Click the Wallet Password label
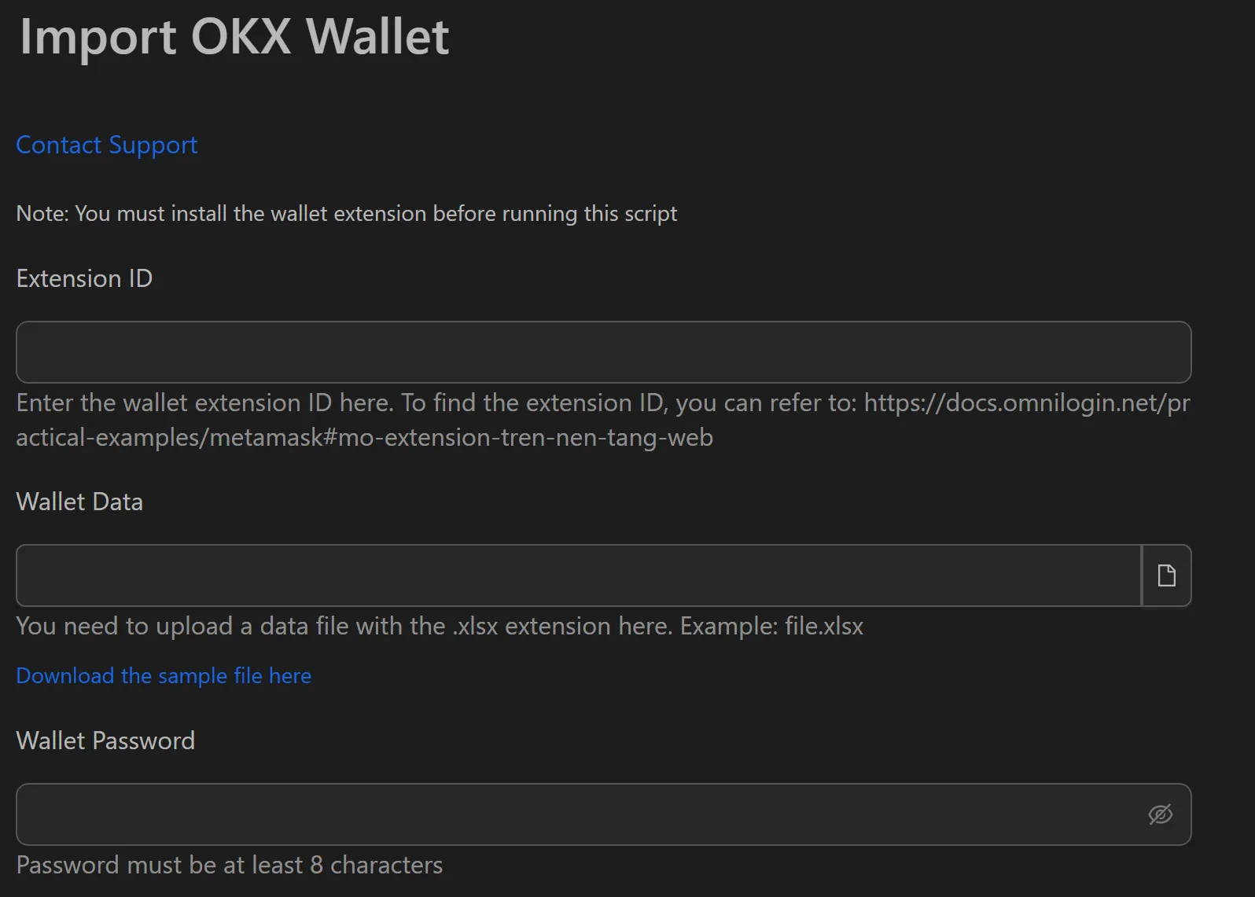This screenshot has width=1255, height=897. [105, 740]
